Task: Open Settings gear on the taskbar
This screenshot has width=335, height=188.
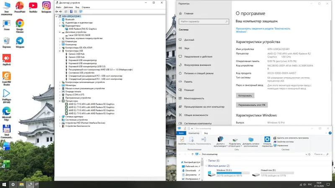Action: tap(13, 185)
